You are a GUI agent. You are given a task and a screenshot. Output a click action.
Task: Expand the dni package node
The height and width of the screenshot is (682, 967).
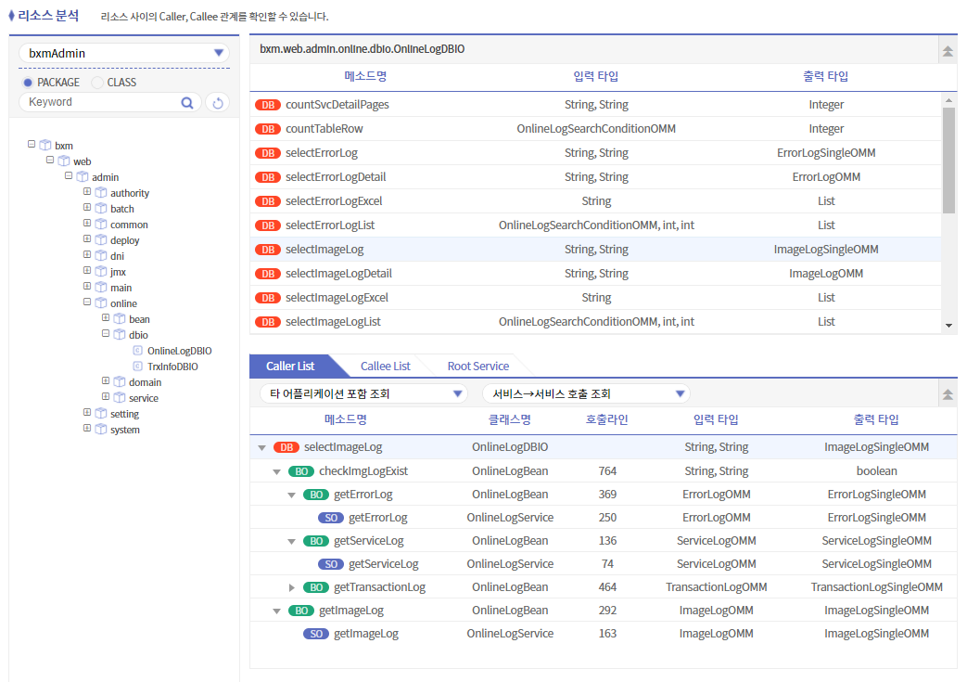(87, 255)
